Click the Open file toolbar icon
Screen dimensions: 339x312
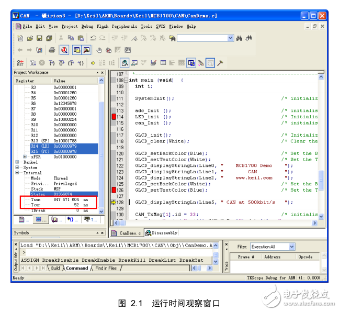tap(30, 38)
